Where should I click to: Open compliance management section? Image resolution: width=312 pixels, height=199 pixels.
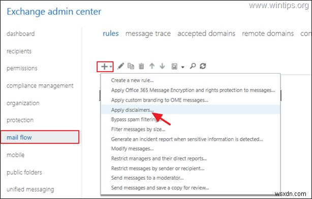[x=40, y=86]
